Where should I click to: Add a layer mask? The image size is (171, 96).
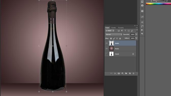point(119,73)
